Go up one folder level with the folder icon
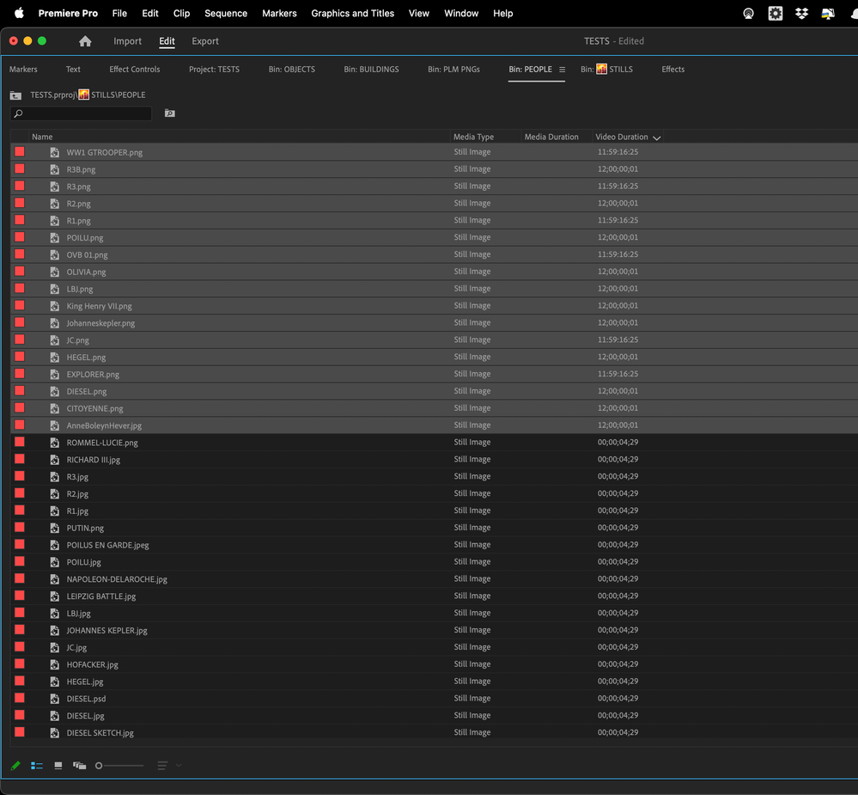This screenshot has height=795, width=858. (15, 95)
